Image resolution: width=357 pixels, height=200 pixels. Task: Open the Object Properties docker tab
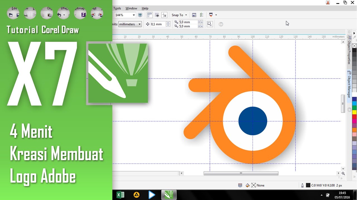[x=349, y=52]
